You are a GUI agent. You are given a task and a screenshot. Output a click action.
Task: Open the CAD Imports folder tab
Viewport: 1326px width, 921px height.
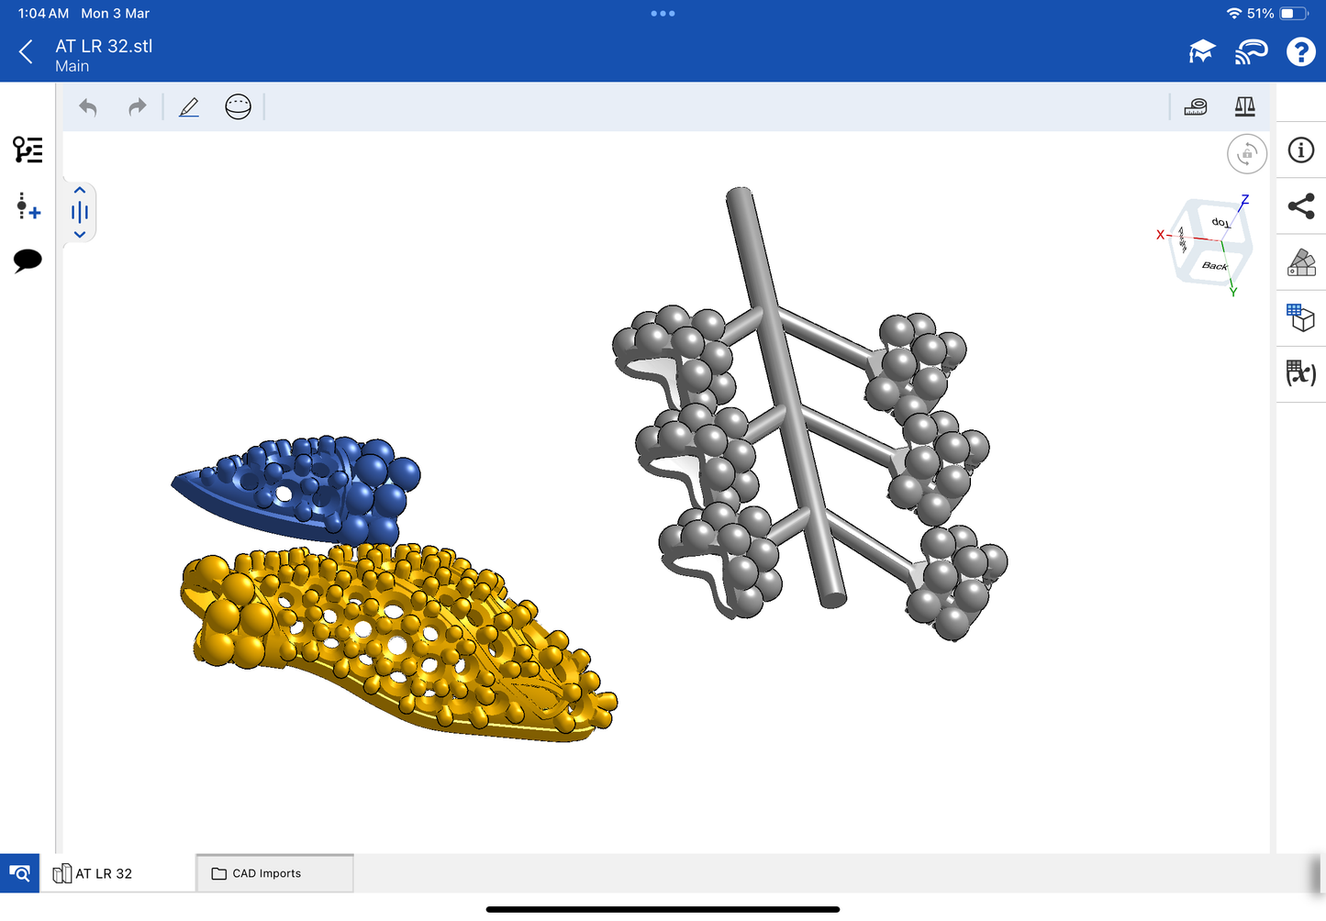(274, 873)
